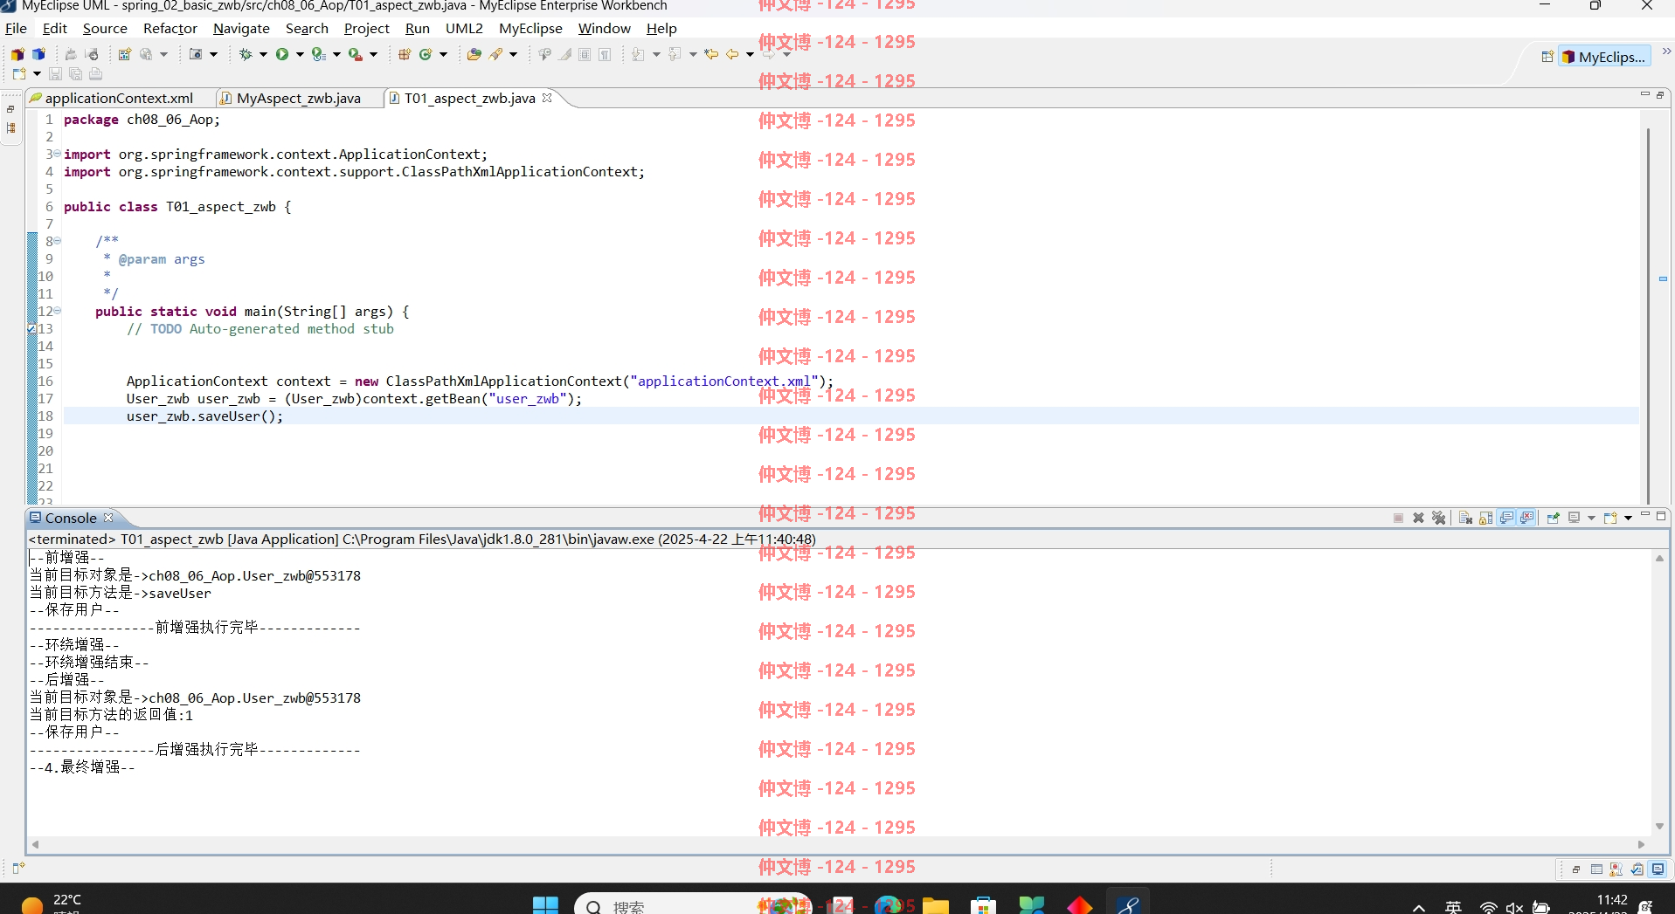1675x914 pixels.
Task: Click the Previous Annotation toolbar icon
Action: [x=675, y=55]
